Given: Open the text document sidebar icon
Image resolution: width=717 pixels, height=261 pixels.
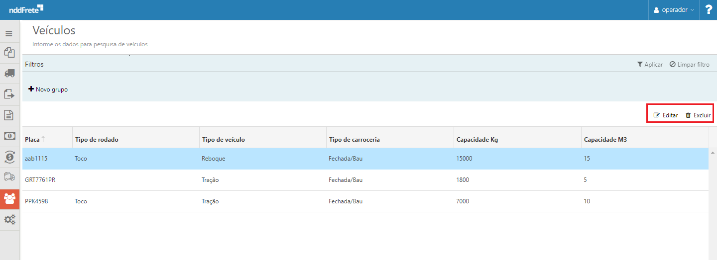Looking at the screenshot, I should (9, 115).
